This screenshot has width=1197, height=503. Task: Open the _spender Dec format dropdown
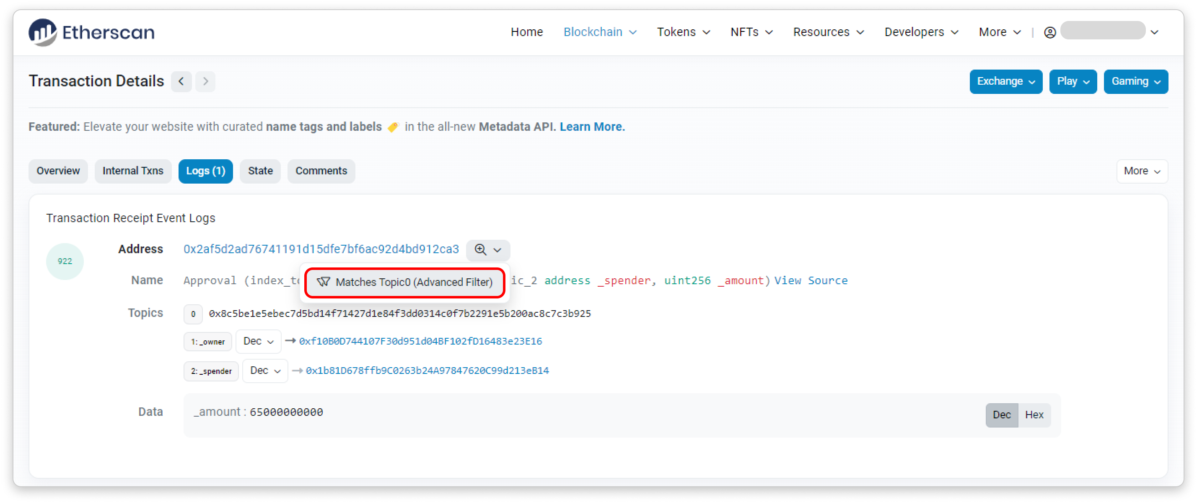pyautogui.click(x=265, y=371)
